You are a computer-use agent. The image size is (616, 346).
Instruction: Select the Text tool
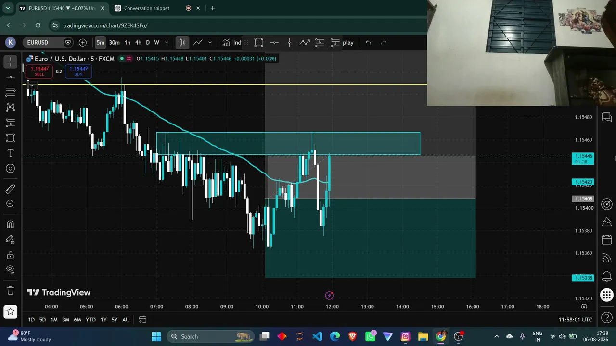coord(10,153)
